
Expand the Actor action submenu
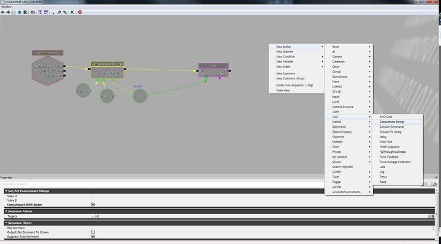349,46
